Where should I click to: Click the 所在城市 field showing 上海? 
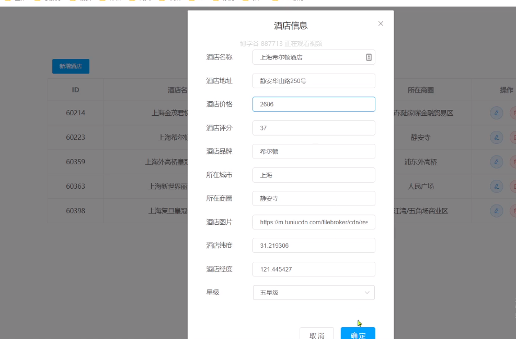[314, 175]
